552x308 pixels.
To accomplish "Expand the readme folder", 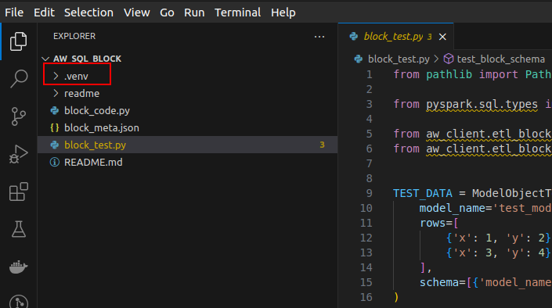I will coord(56,93).
